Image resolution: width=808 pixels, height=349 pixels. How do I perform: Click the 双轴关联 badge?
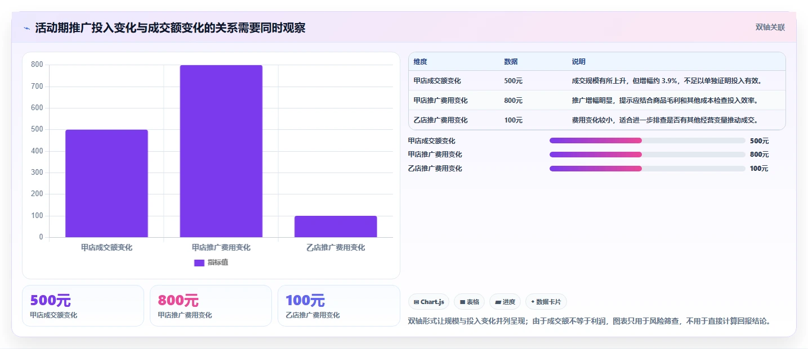point(770,27)
